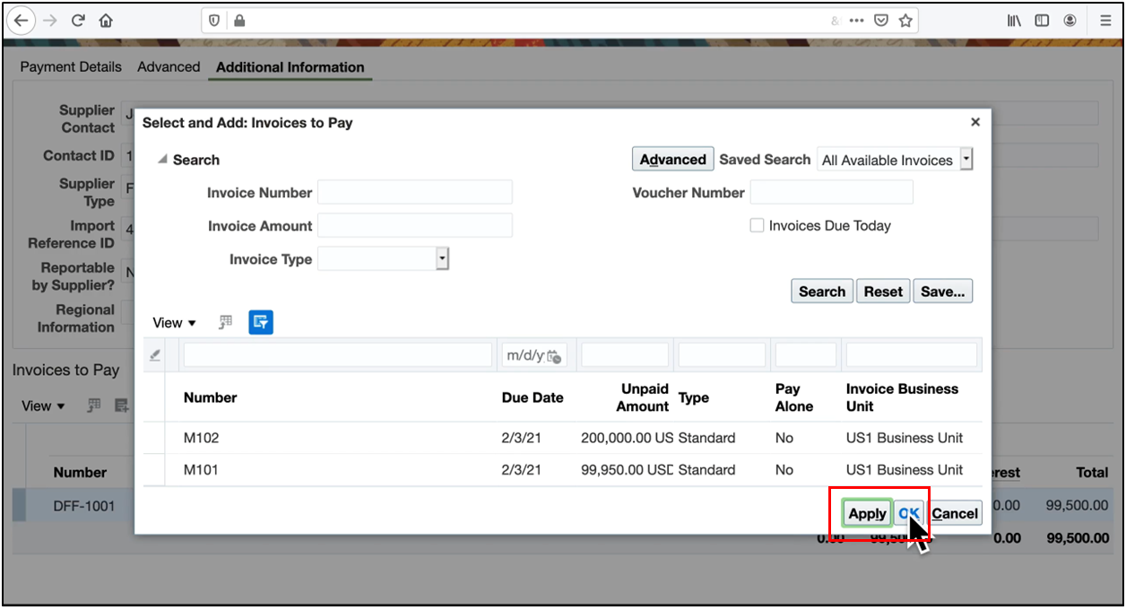Switch to the Advanced tab
This screenshot has height=610, width=1126.
click(x=169, y=67)
